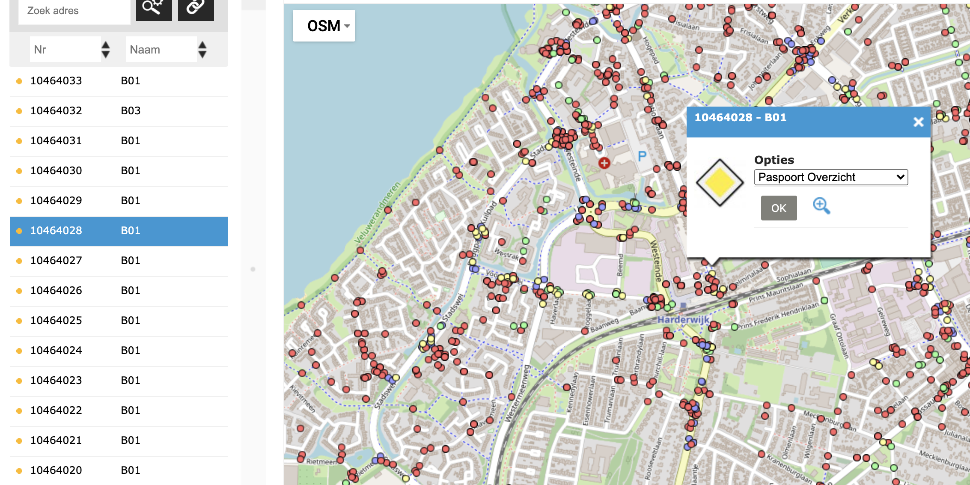
Task: Select row 10464032 B03 in list
Action: 119,111
